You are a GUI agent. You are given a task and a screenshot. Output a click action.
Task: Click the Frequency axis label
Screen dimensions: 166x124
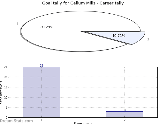point(83,123)
